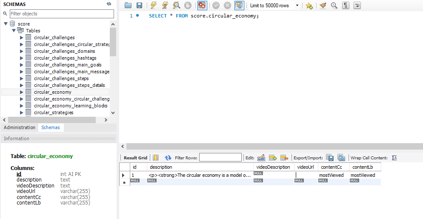The height and width of the screenshot is (219, 423).
Task: Refresh the result grid data
Action: pos(168,158)
